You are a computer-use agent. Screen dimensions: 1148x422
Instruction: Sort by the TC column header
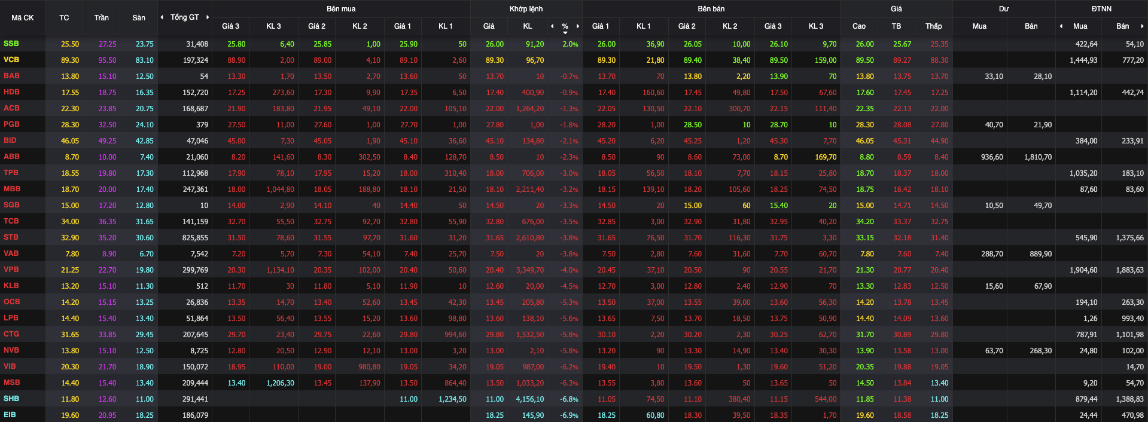tap(64, 18)
